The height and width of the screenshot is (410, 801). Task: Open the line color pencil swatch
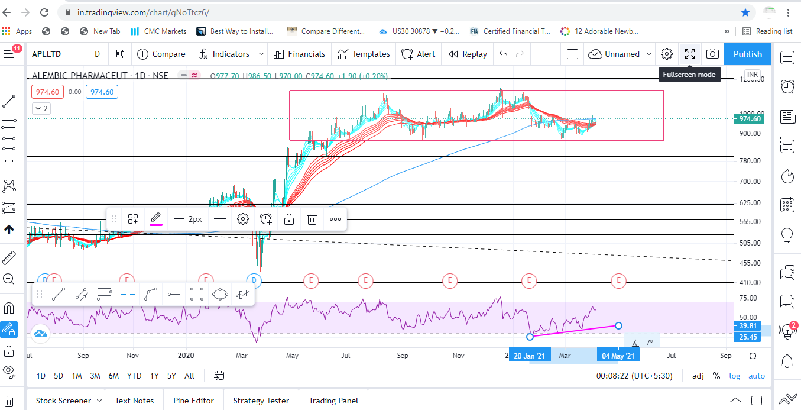click(x=156, y=219)
